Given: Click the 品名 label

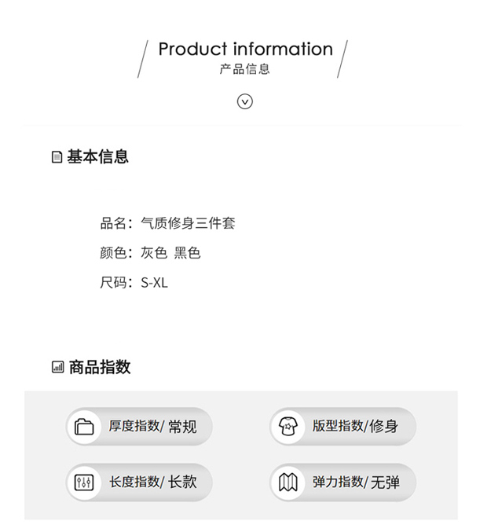Looking at the screenshot, I should [x=113, y=223].
